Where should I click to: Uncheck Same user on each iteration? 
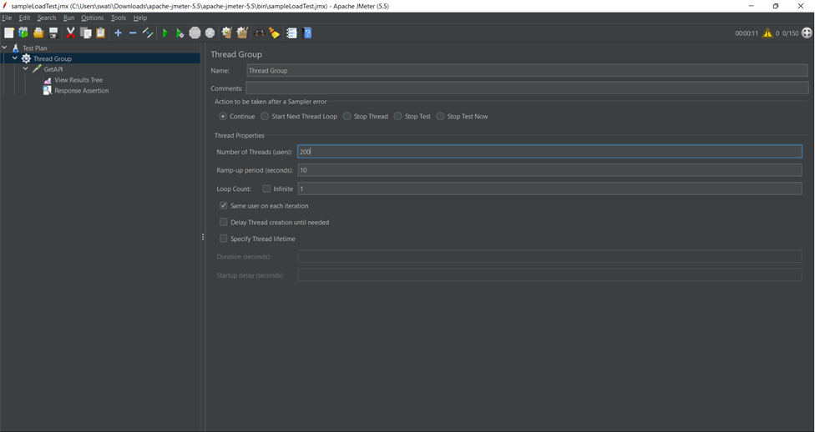pyautogui.click(x=224, y=206)
